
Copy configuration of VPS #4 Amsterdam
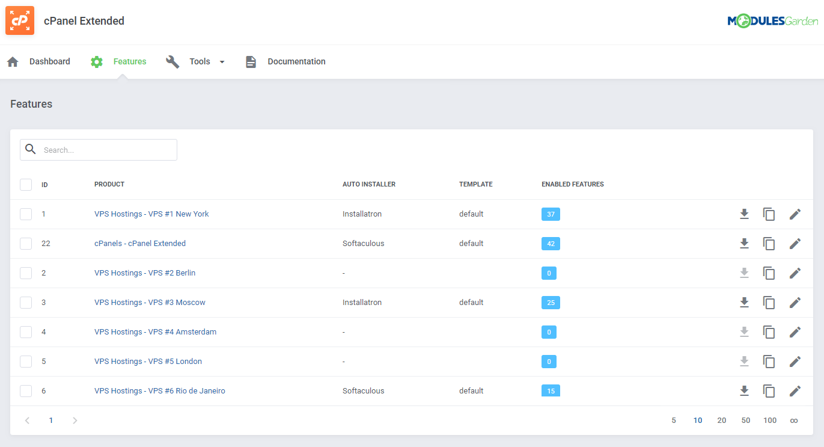pos(769,331)
